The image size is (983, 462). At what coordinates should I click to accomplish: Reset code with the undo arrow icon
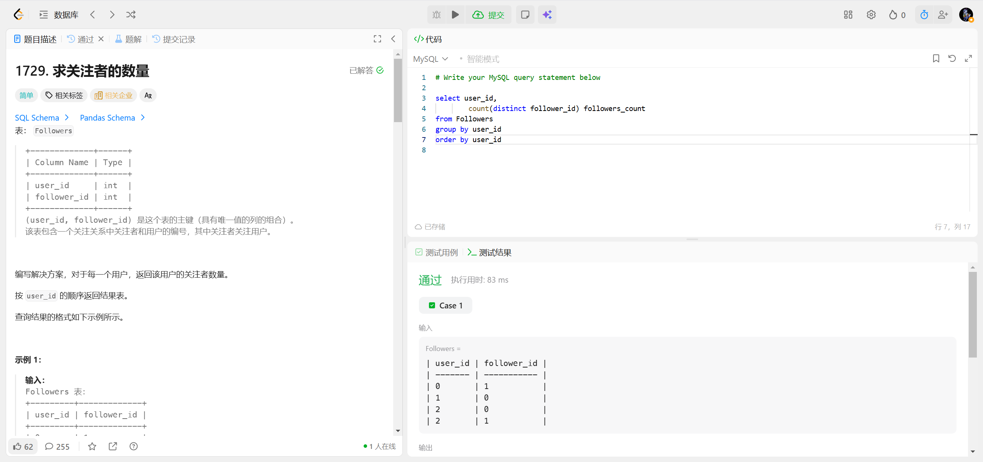point(952,58)
